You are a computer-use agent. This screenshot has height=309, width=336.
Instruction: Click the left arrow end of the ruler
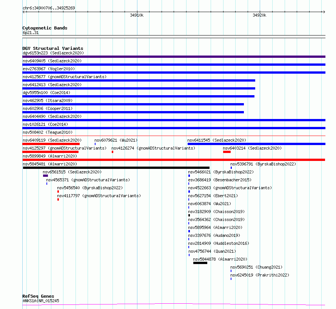coord(24,12)
